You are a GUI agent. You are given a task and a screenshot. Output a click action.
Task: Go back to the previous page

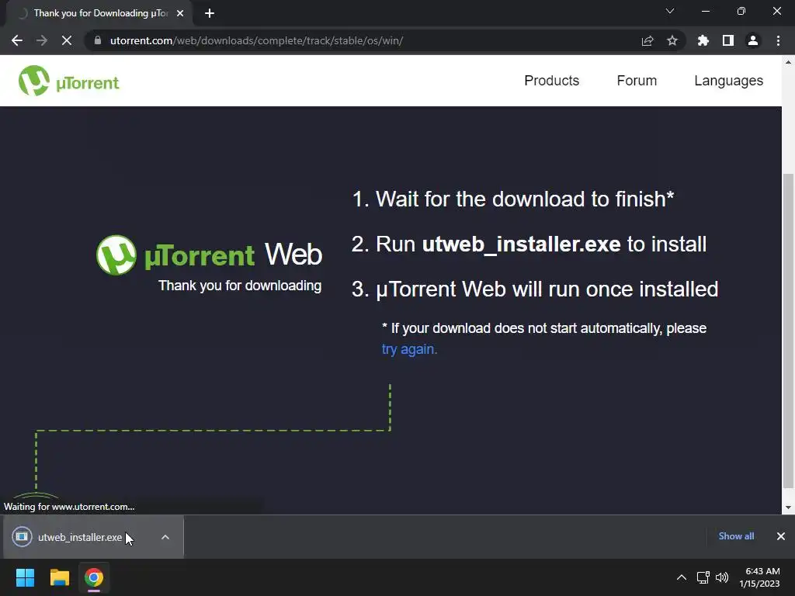17,40
